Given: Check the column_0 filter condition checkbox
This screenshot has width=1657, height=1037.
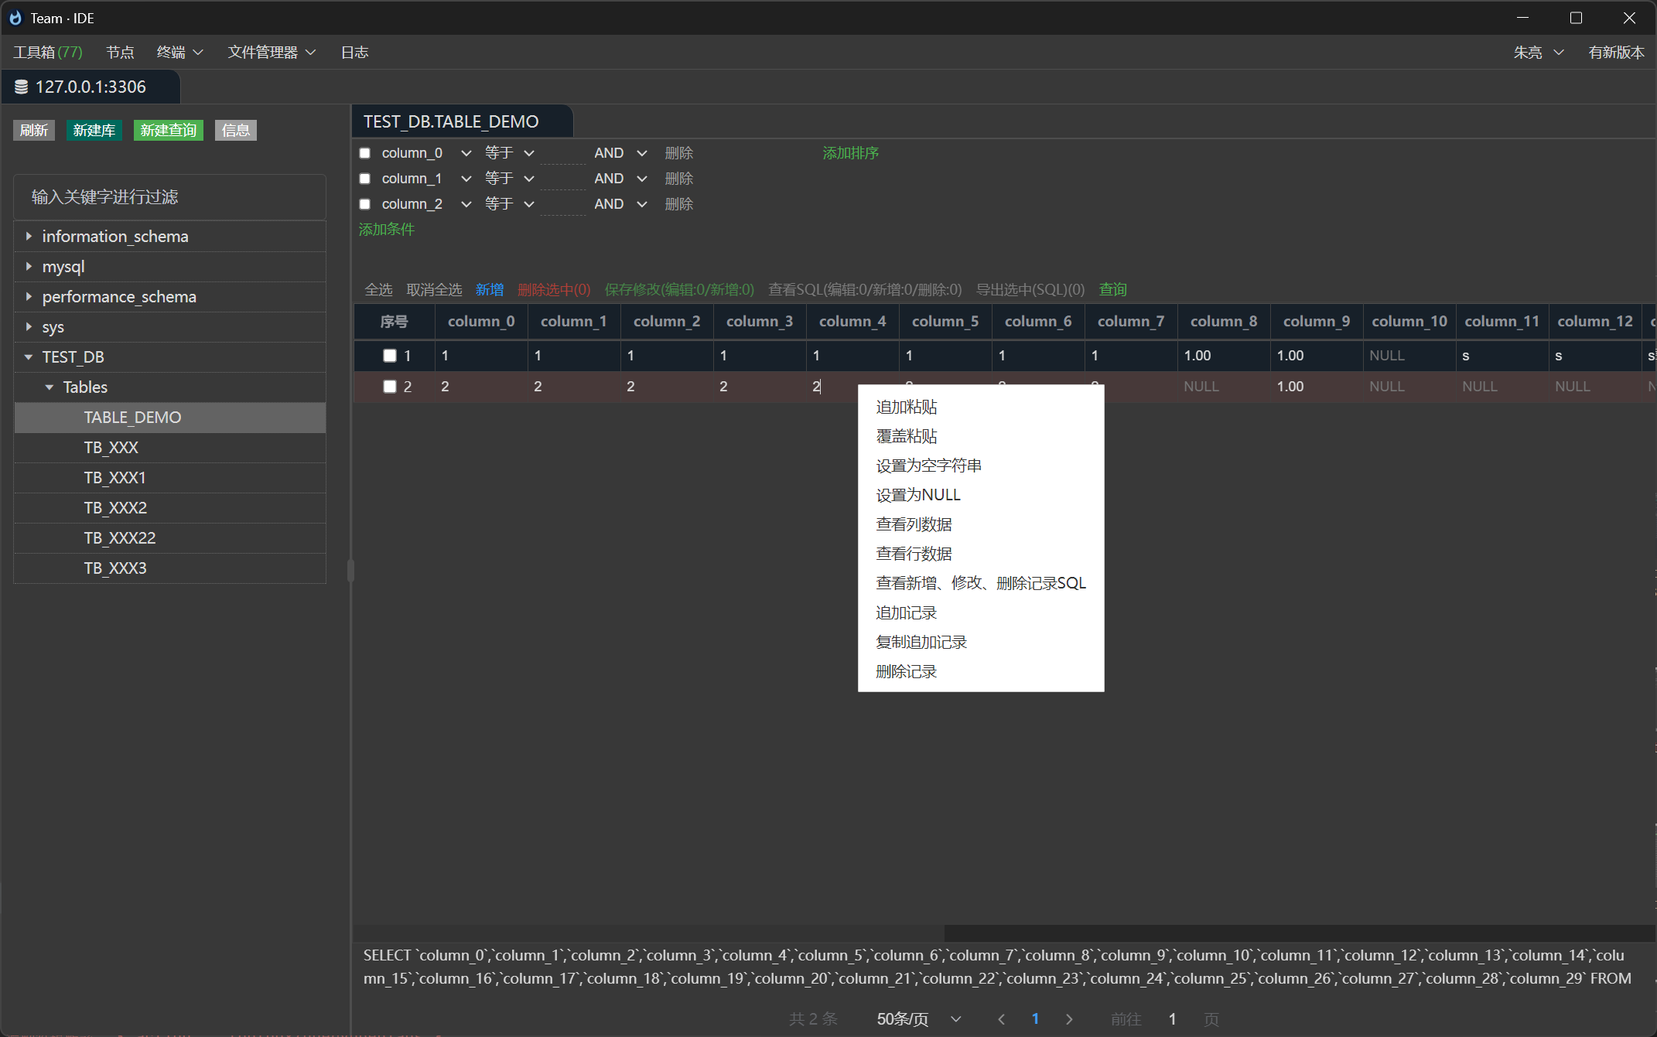Looking at the screenshot, I should [x=364, y=152].
